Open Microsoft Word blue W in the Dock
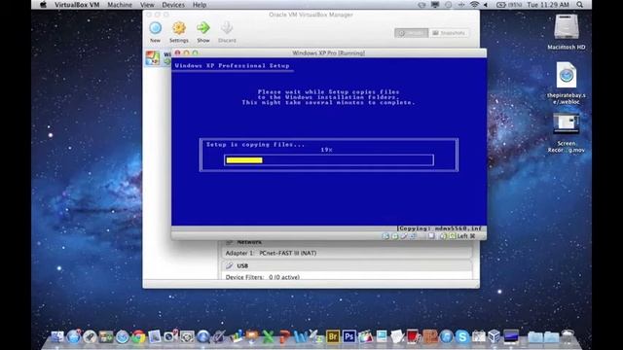 pos(300,337)
